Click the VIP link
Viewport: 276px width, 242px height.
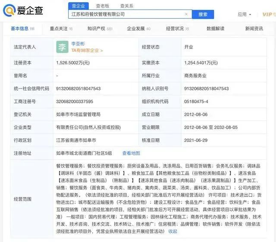pos(269,14)
